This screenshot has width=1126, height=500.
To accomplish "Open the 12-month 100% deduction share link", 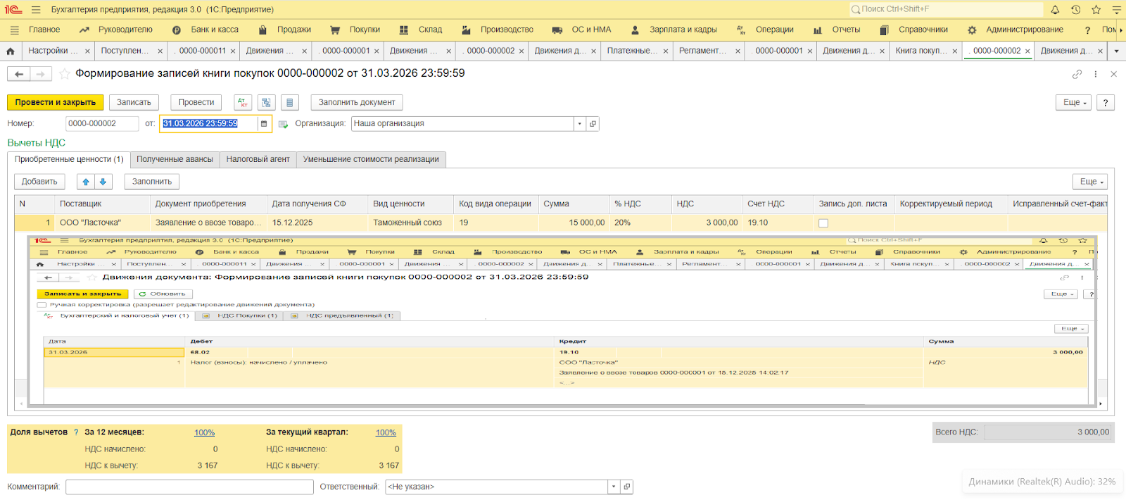I will (204, 432).
